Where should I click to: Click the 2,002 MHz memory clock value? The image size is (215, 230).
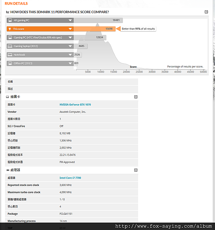[66, 148]
